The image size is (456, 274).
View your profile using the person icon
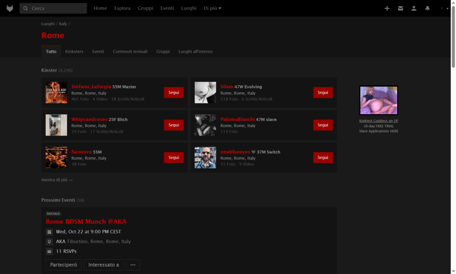pyautogui.click(x=414, y=8)
